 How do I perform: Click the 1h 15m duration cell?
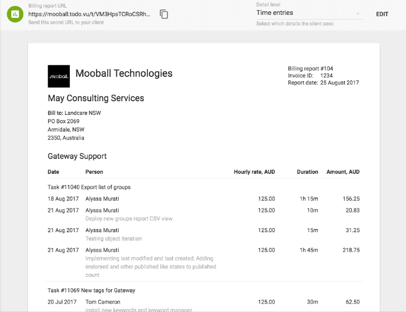pos(309,199)
